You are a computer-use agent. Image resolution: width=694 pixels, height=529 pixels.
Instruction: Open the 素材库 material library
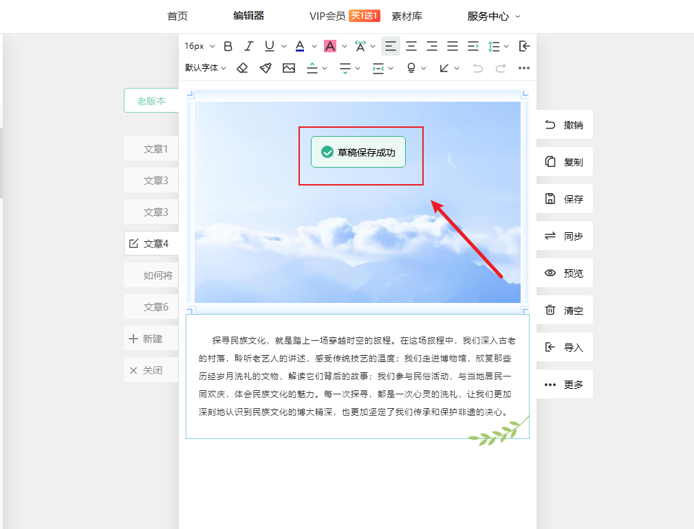(x=406, y=16)
